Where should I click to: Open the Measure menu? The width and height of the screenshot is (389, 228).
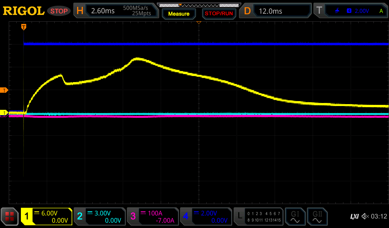179,14
